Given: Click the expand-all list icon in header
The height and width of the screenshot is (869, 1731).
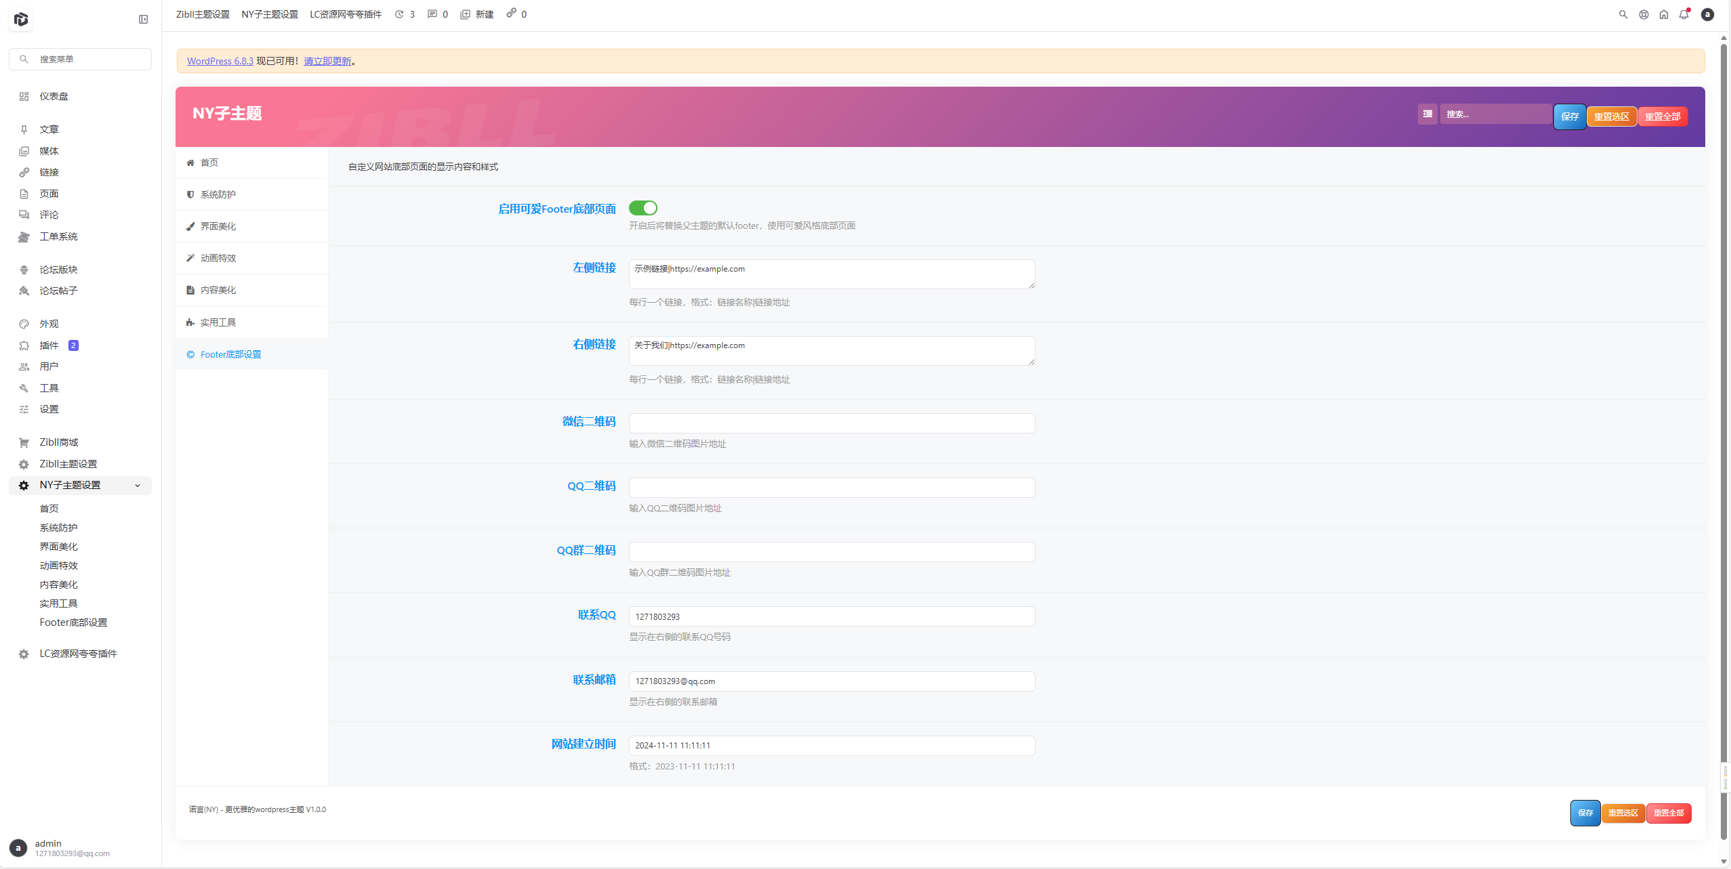Looking at the screenshot, I should 1427,114.
